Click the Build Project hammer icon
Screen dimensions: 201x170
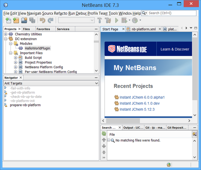100,20
